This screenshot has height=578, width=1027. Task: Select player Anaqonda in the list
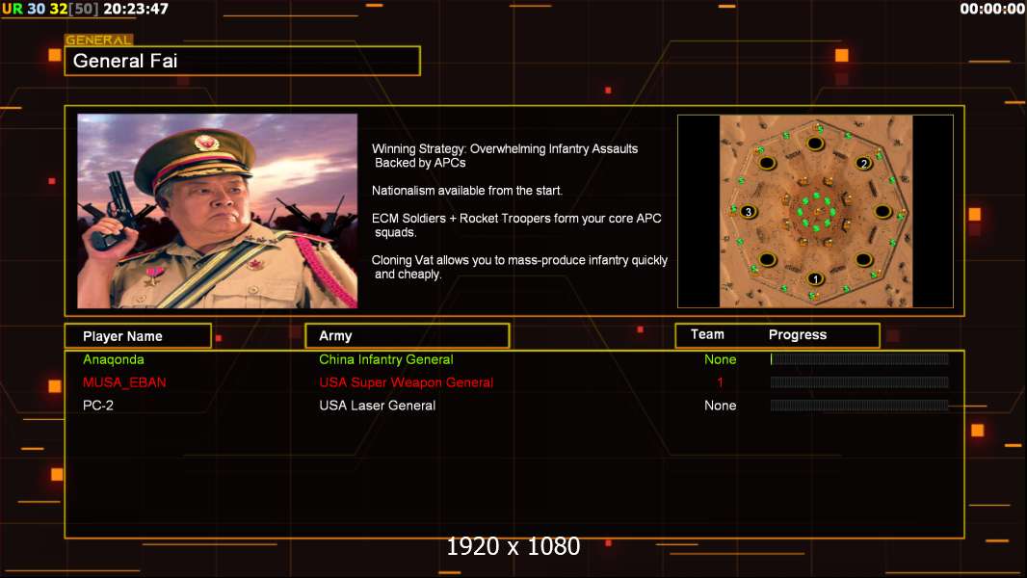point(114,359)
